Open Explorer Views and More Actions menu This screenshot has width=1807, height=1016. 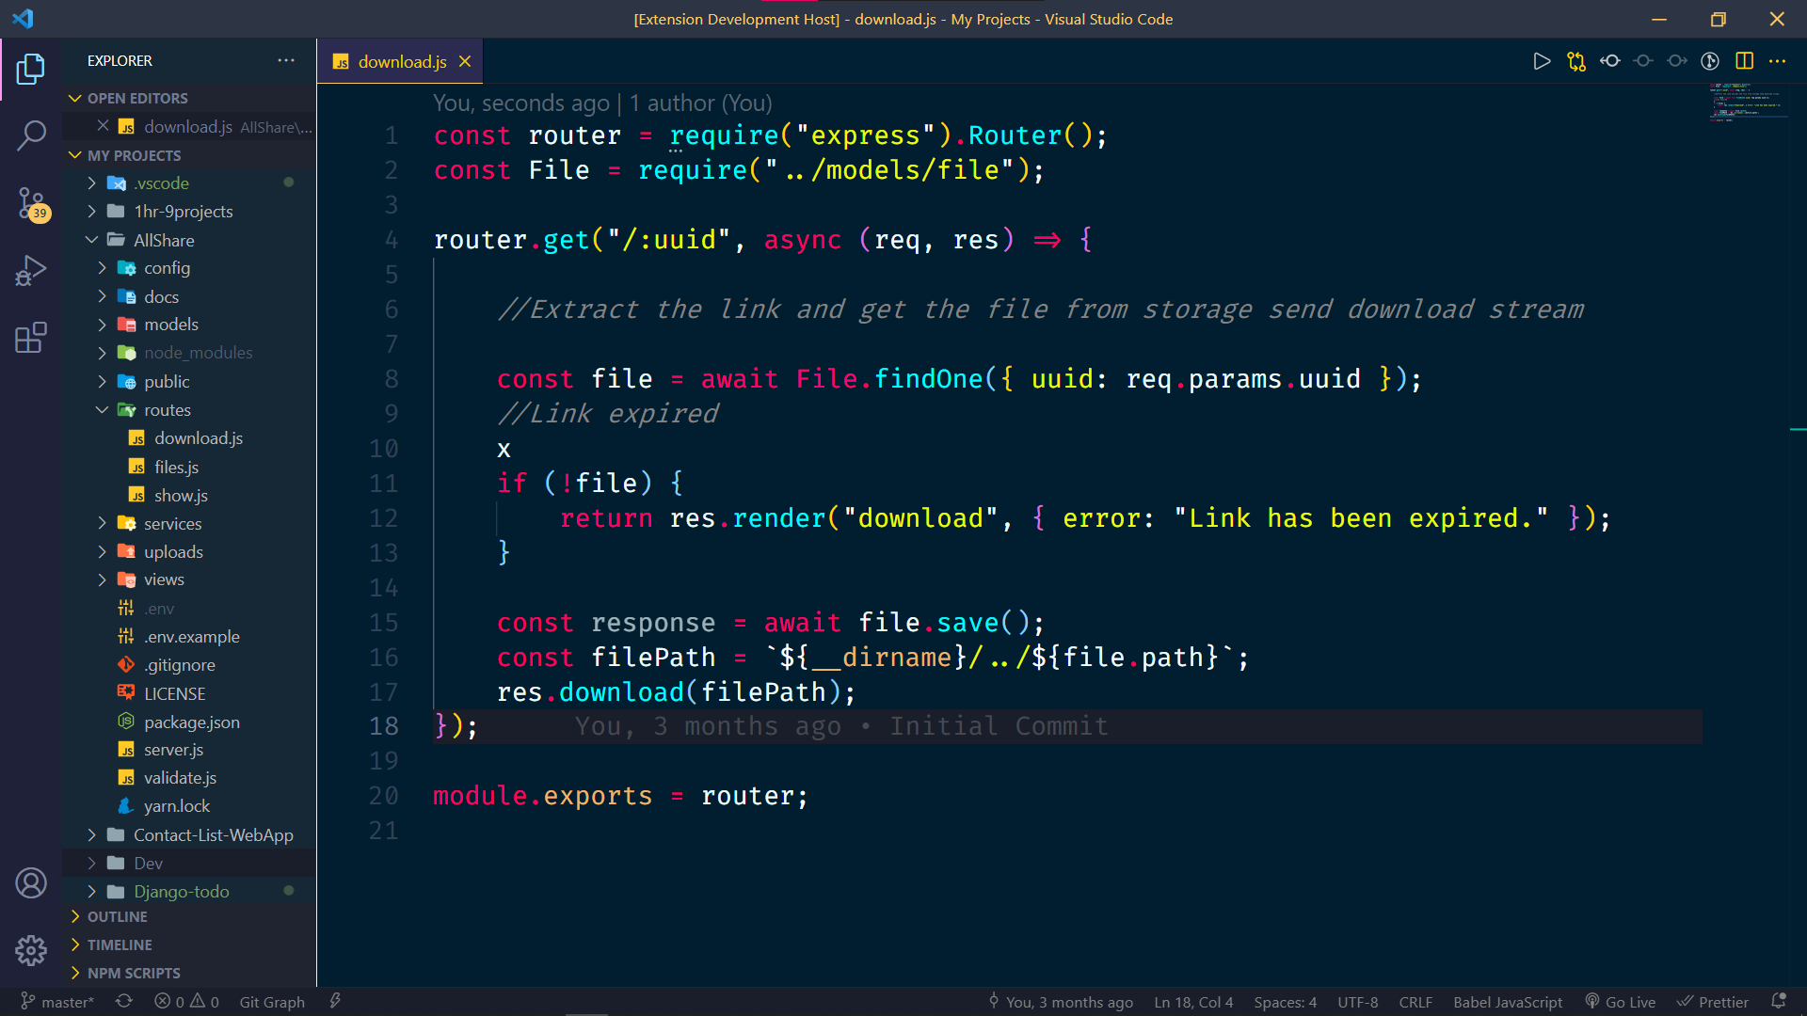tap(286, 60)
